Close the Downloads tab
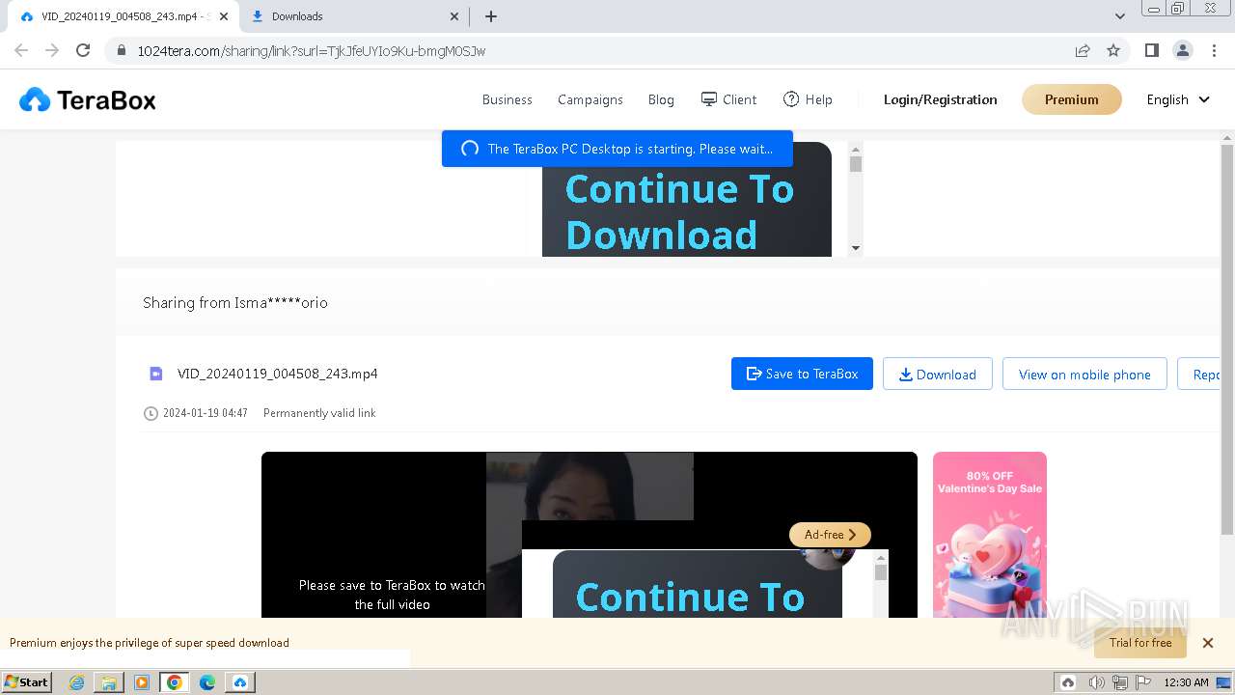1235x695 pixels. (x=455, y=16)
